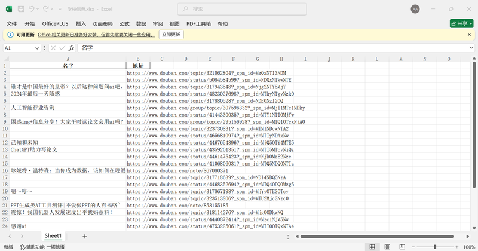This screenshot has width=478, height=251.
Task: Open the Office update details link
Action: click(x=96, y=35)
